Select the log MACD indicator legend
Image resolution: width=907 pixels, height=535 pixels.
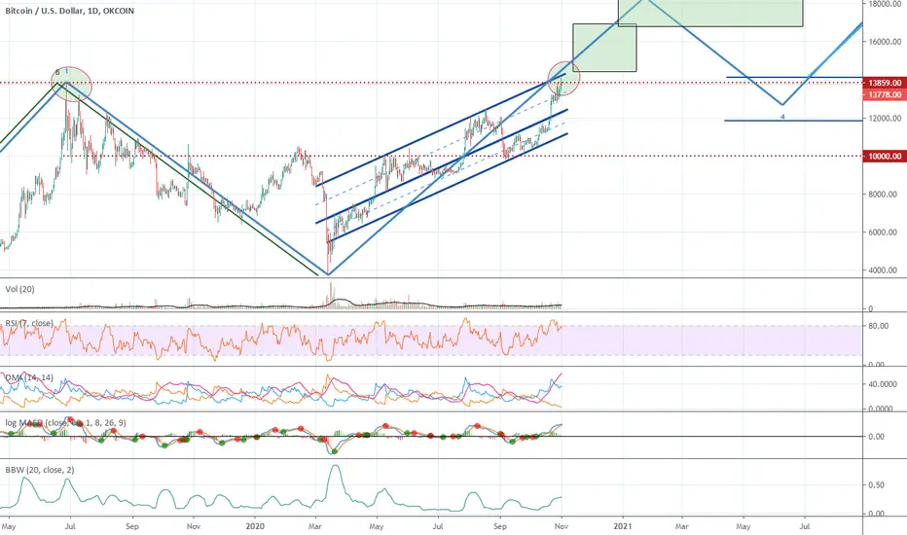65,423
